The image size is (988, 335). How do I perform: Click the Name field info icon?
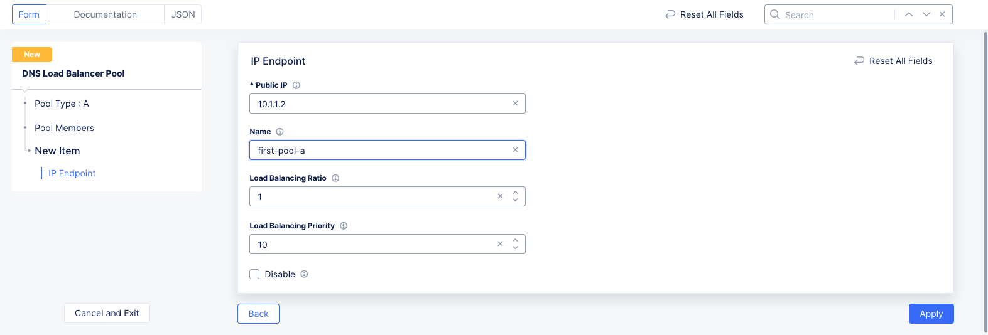(x=280, y=132)
